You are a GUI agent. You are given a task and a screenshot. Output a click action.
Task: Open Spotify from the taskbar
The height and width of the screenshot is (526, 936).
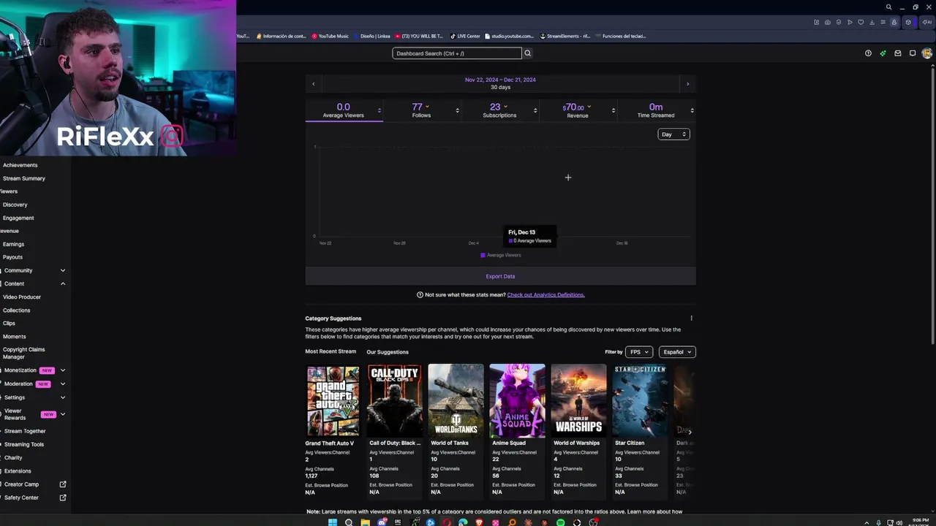(x=561, y=522)
